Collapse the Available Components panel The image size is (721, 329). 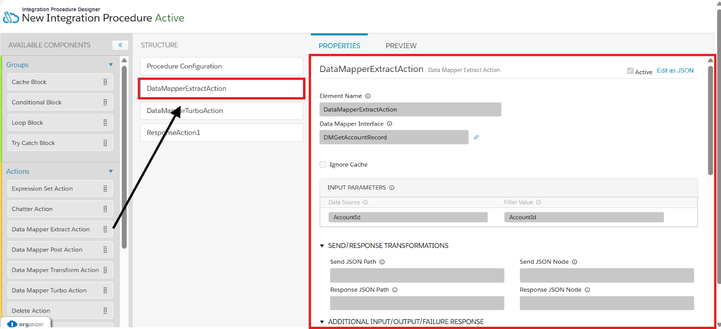(x=120, y=45)
